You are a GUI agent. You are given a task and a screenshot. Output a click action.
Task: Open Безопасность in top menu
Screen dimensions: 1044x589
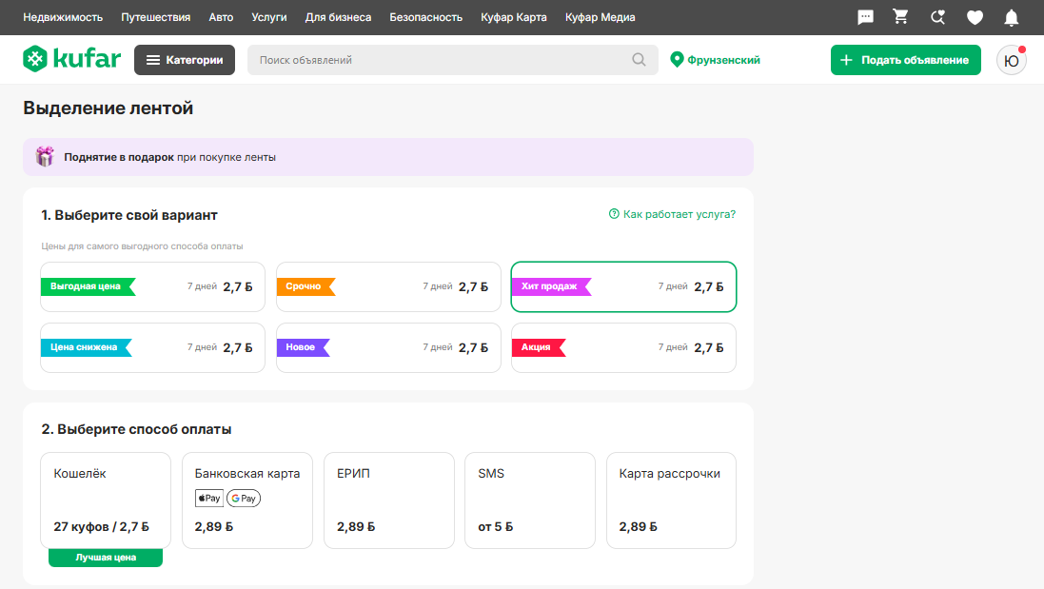426,17
